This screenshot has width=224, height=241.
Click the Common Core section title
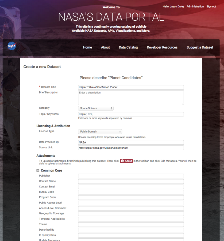[x=51, y=171]
